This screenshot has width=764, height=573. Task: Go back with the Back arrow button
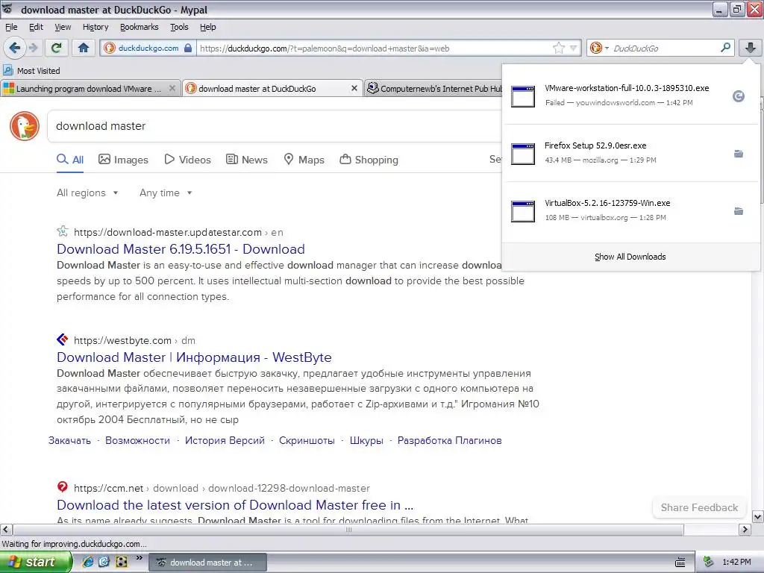tap(15, 48)
